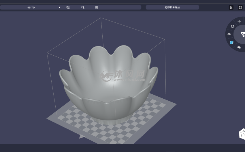Image resolution: width=245 pixels, height=152 pixels.
Task: Click the U face of the view cube
Action: [x=243, y=131]
